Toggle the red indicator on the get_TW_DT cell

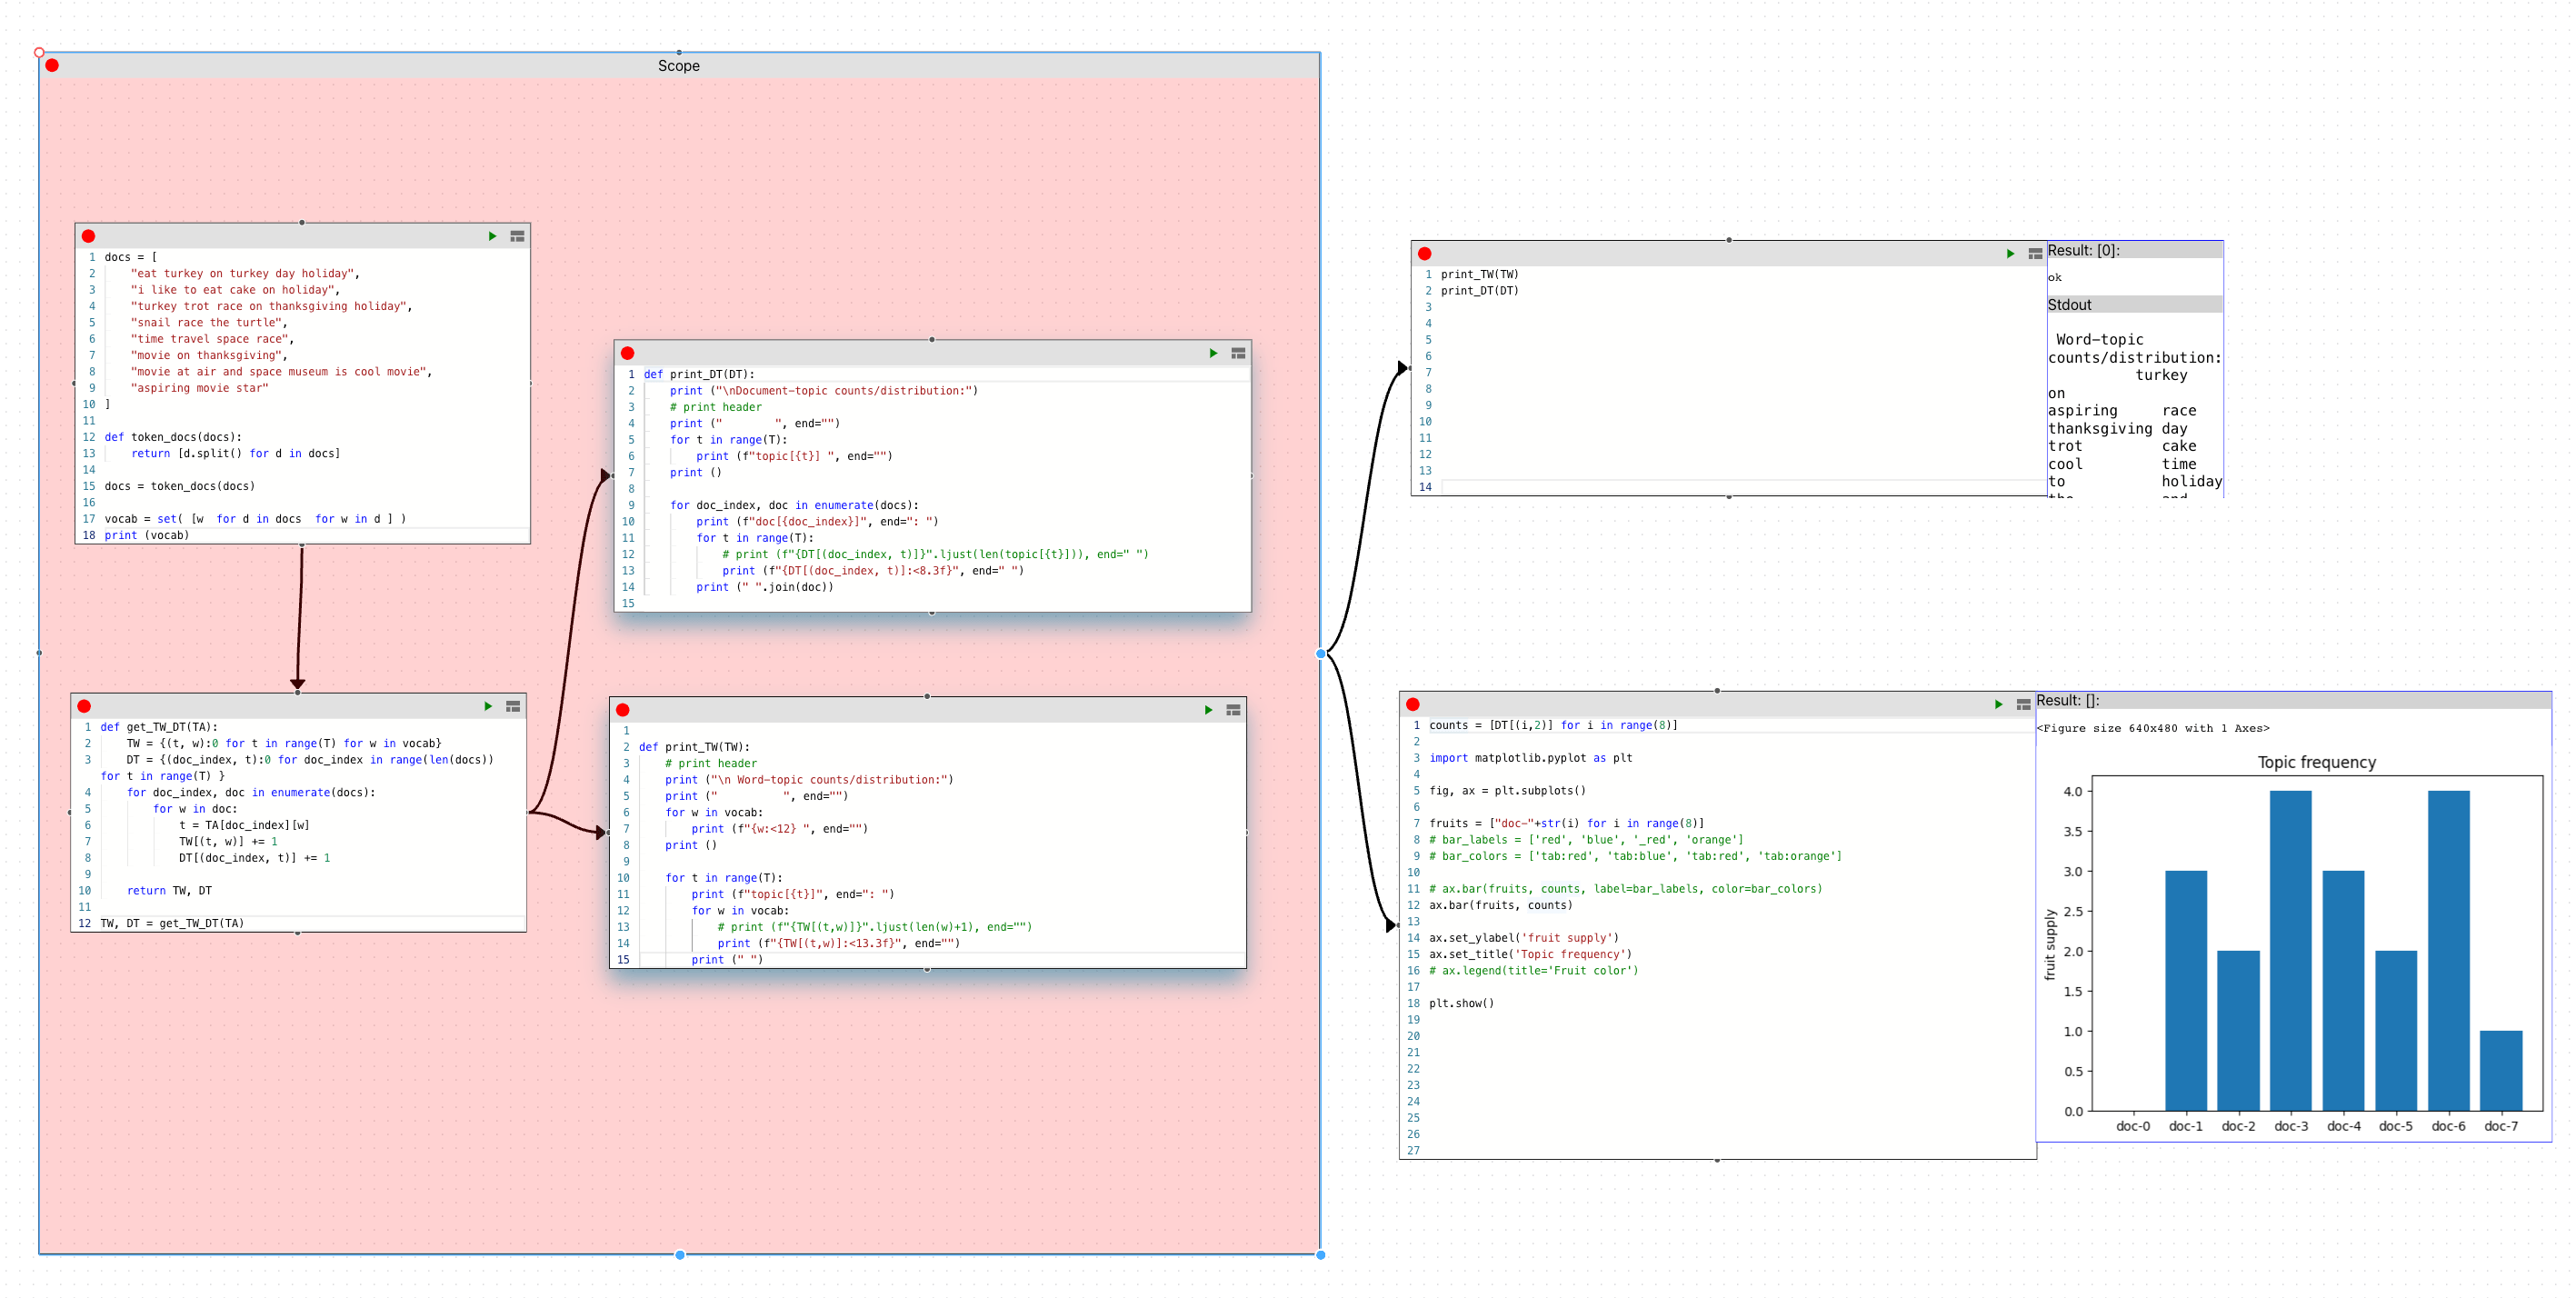[x=86, y=706]
